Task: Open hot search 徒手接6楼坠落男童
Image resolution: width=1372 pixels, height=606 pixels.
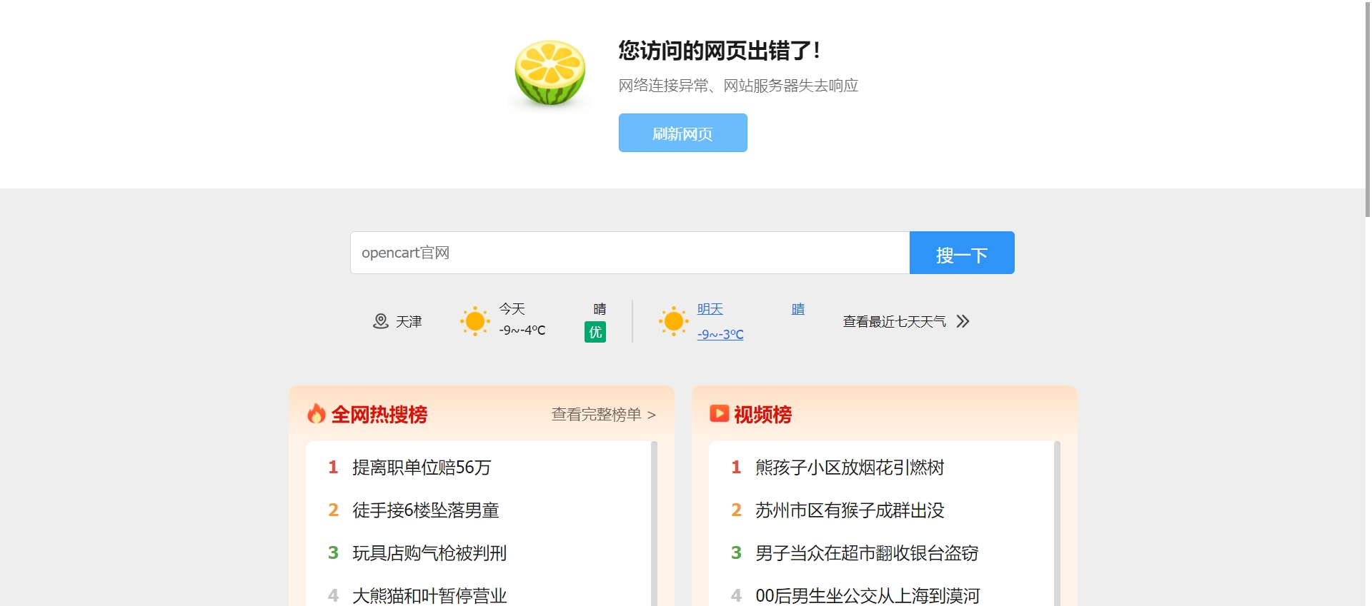Action: (425, 510)
